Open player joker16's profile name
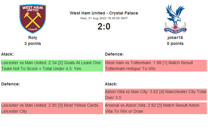The image size is (208, 136). click(x=175, y=38)
